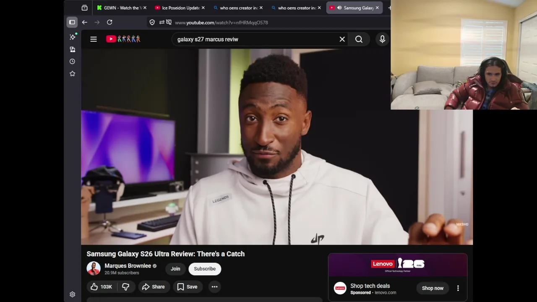The width and height of the screenshot is (537, 302).
Task: Close the Samsung Galaxy tab
Action: (x=377, y=8)
